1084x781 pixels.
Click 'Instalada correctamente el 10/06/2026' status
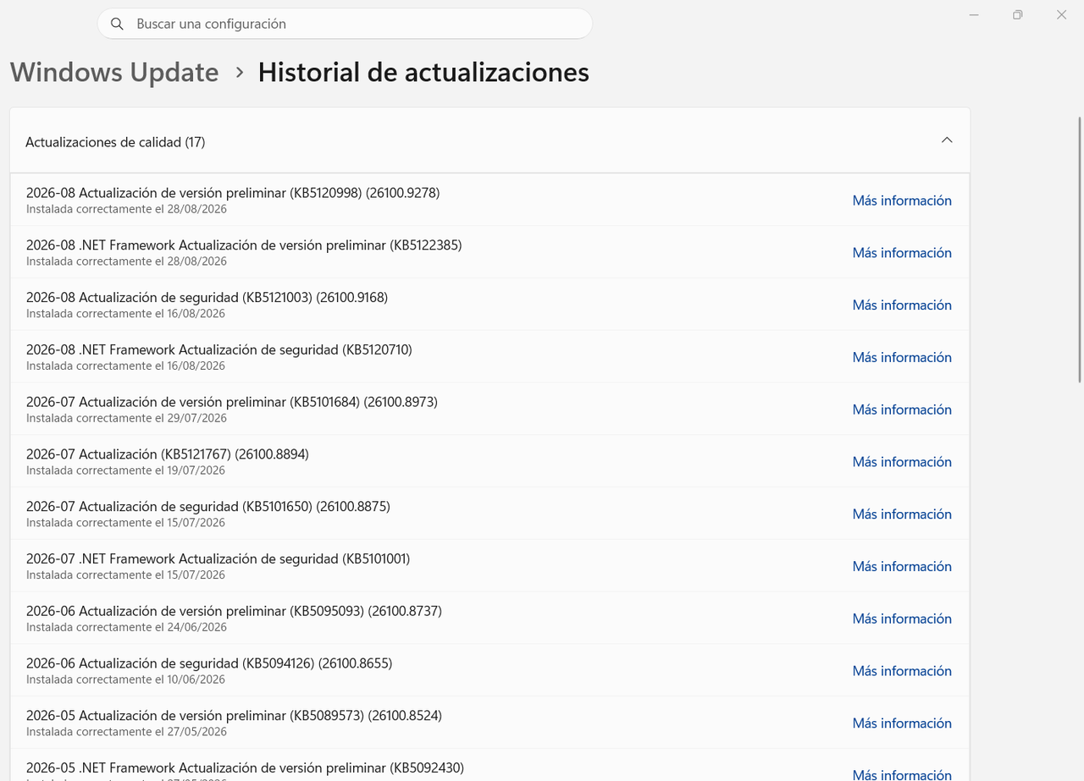click(x=125, y=679)
